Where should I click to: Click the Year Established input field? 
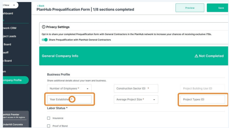click(69, 99)
